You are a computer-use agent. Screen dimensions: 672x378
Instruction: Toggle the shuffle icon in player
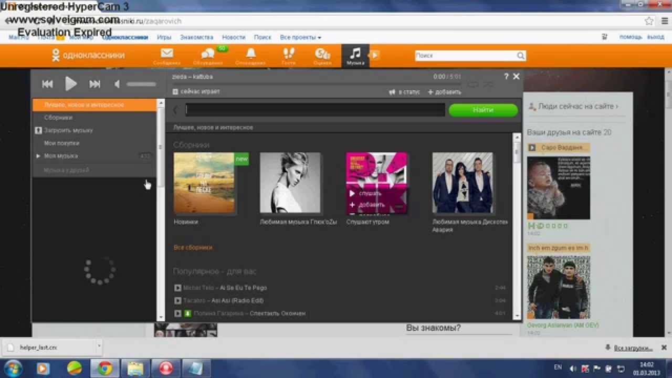click(x=488, y=84)
